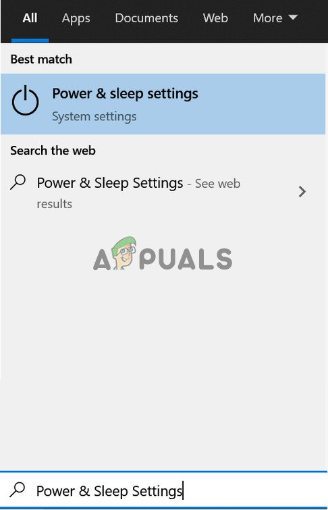
Task: Expand the More filter dropdown
Action: click(x=275, y=18)
